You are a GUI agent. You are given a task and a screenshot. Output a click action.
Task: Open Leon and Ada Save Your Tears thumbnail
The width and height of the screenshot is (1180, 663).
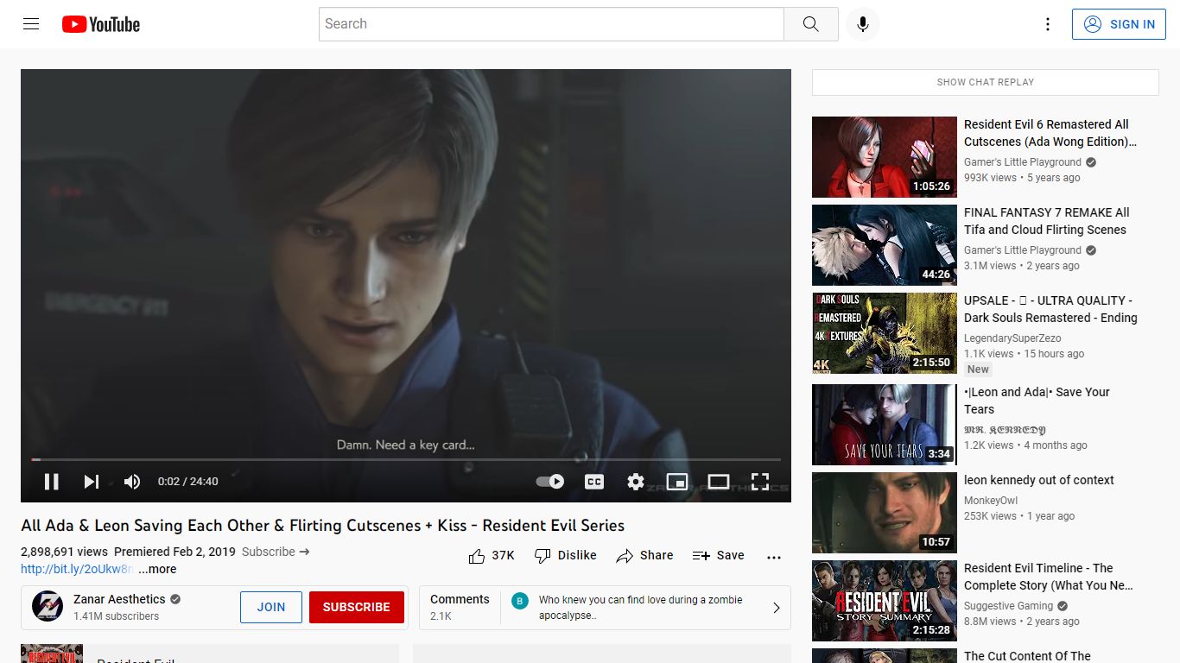pyautogui.click(x=885, y=425)
